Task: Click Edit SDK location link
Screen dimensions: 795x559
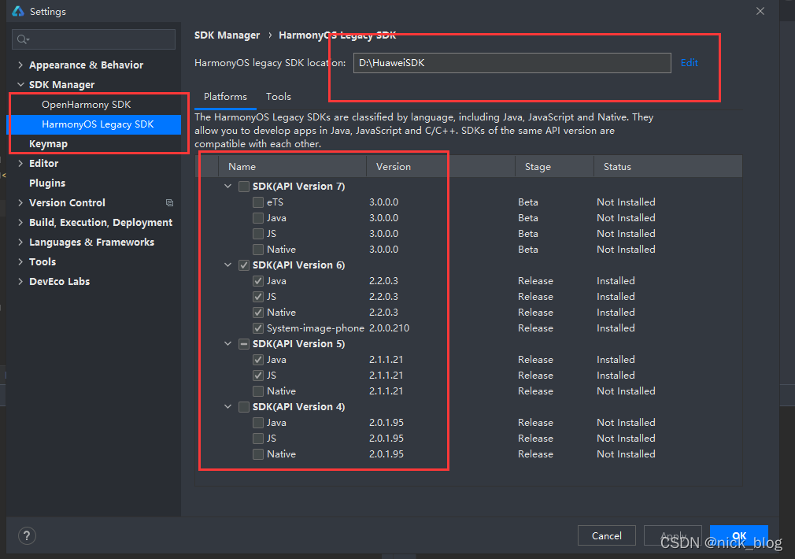Action: 689,63
